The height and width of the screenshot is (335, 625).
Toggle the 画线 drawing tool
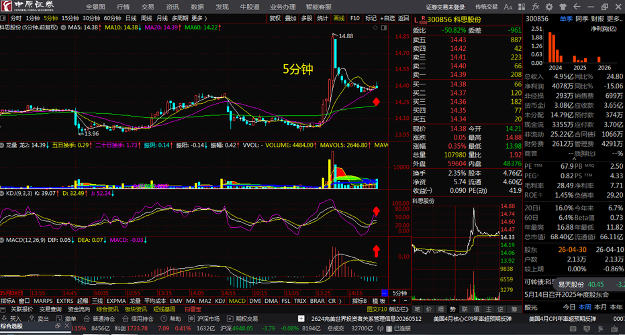pos(339,18)
